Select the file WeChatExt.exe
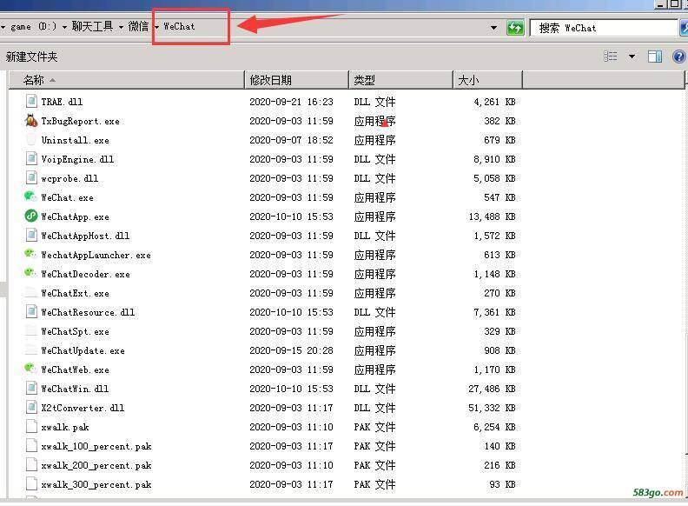The image size is (688, 506). (x=75, y=293)
